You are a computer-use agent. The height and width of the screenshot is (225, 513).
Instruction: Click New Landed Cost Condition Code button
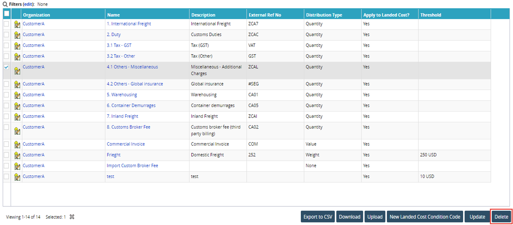(x=425, y=217)
